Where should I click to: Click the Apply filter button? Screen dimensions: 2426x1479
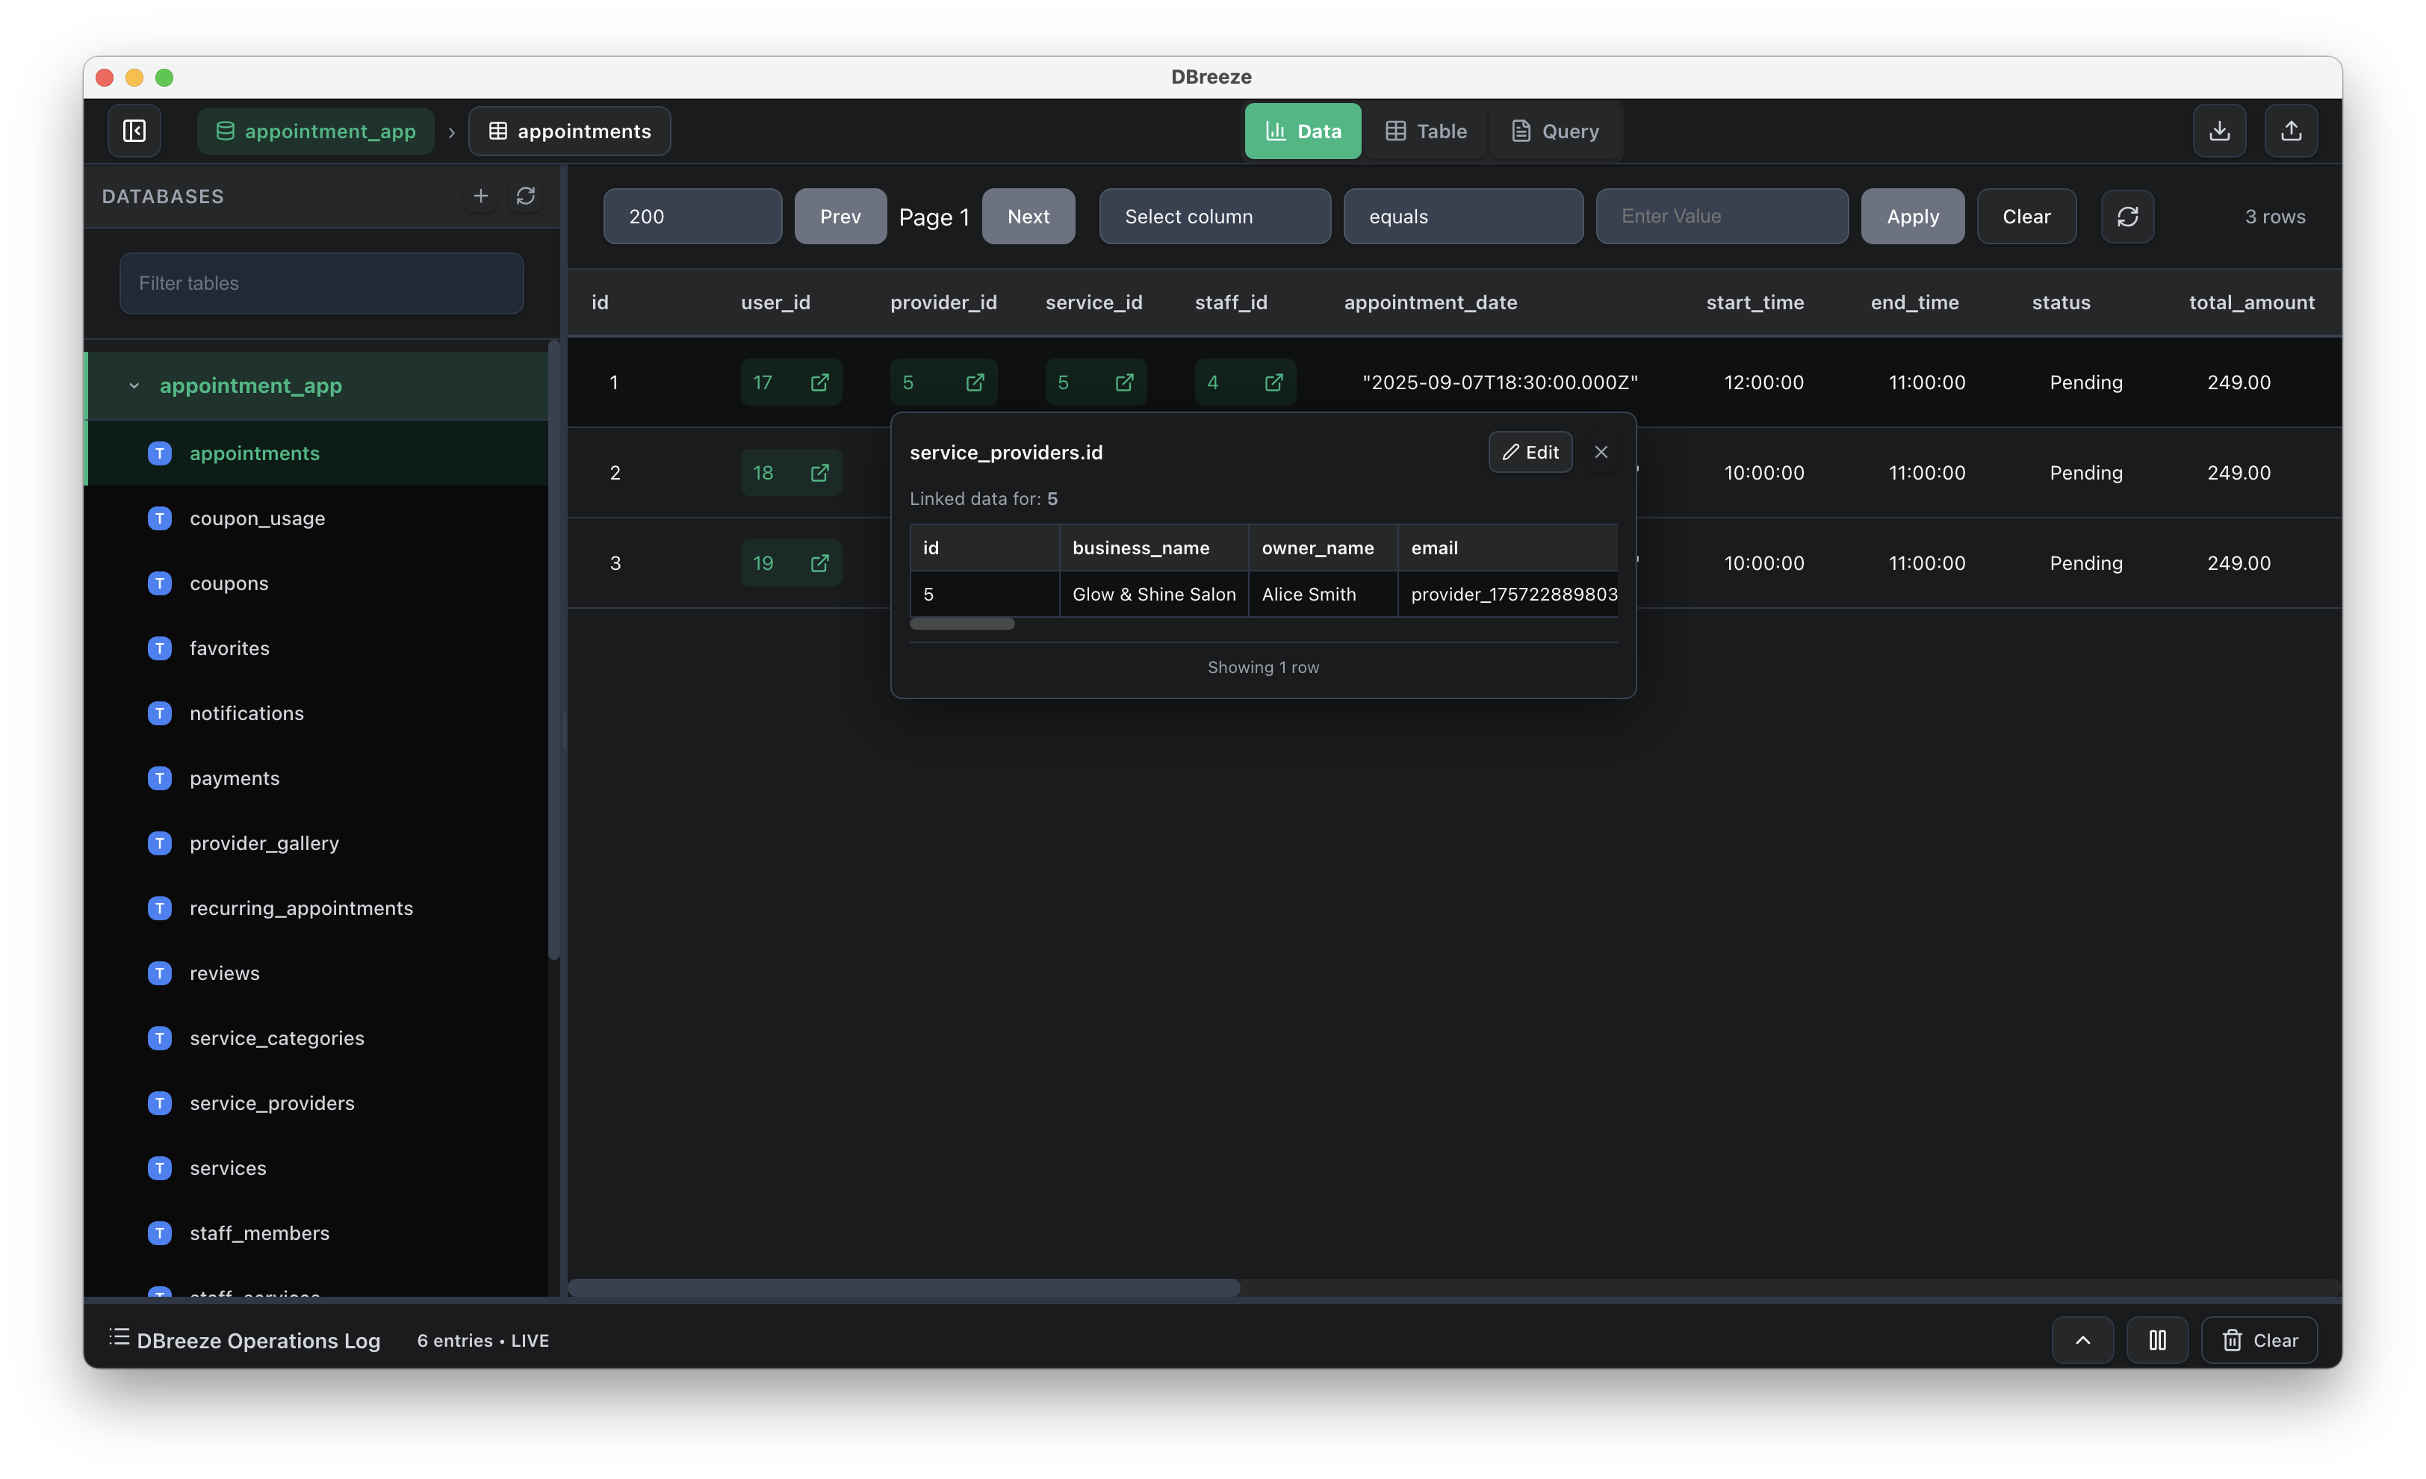1911,217
